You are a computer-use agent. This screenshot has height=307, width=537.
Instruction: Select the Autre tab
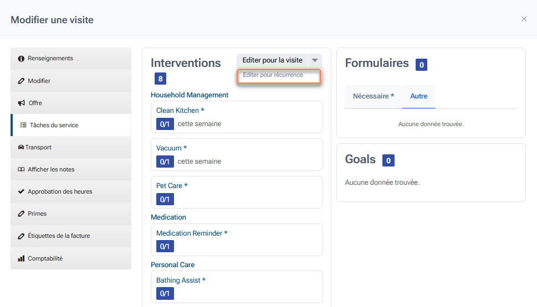point(419,96)
